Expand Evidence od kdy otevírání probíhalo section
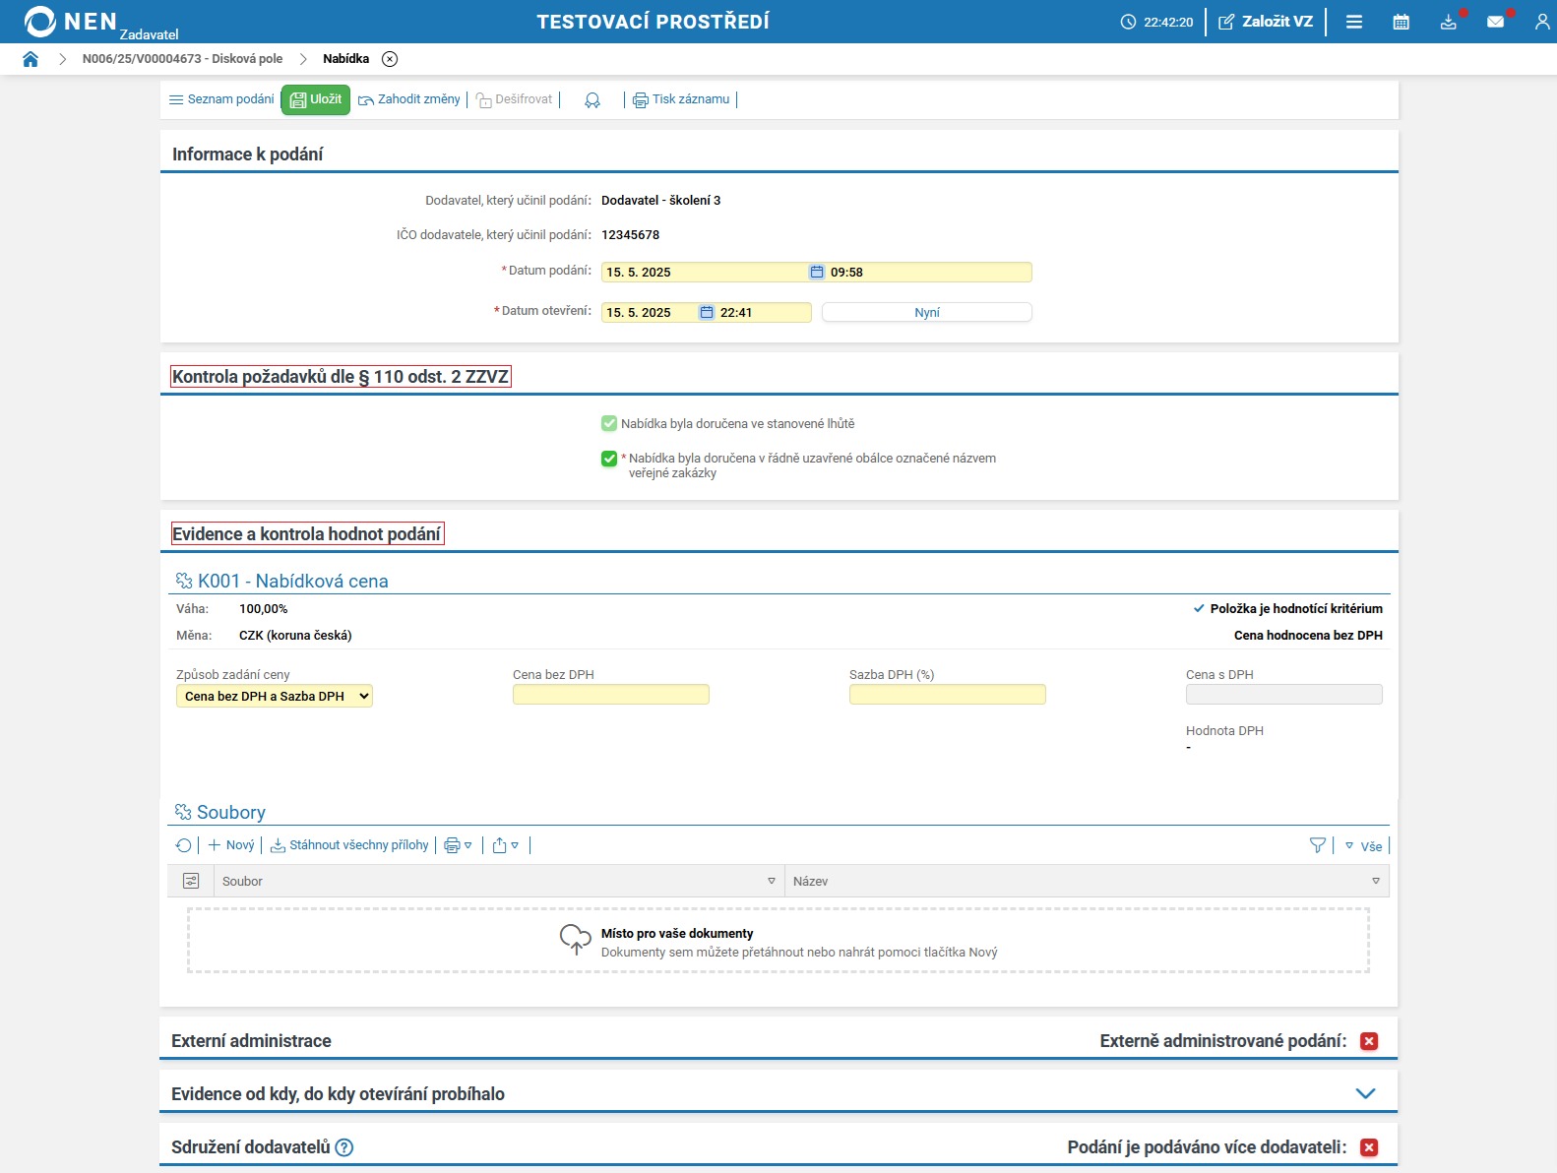The width and height of the screenshot is (1557, 1173). tap(1365, 1094)
